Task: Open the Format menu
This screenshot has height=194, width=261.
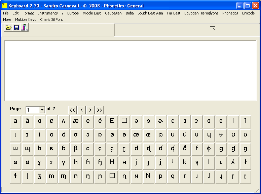Action: click(x=28, y=13)
